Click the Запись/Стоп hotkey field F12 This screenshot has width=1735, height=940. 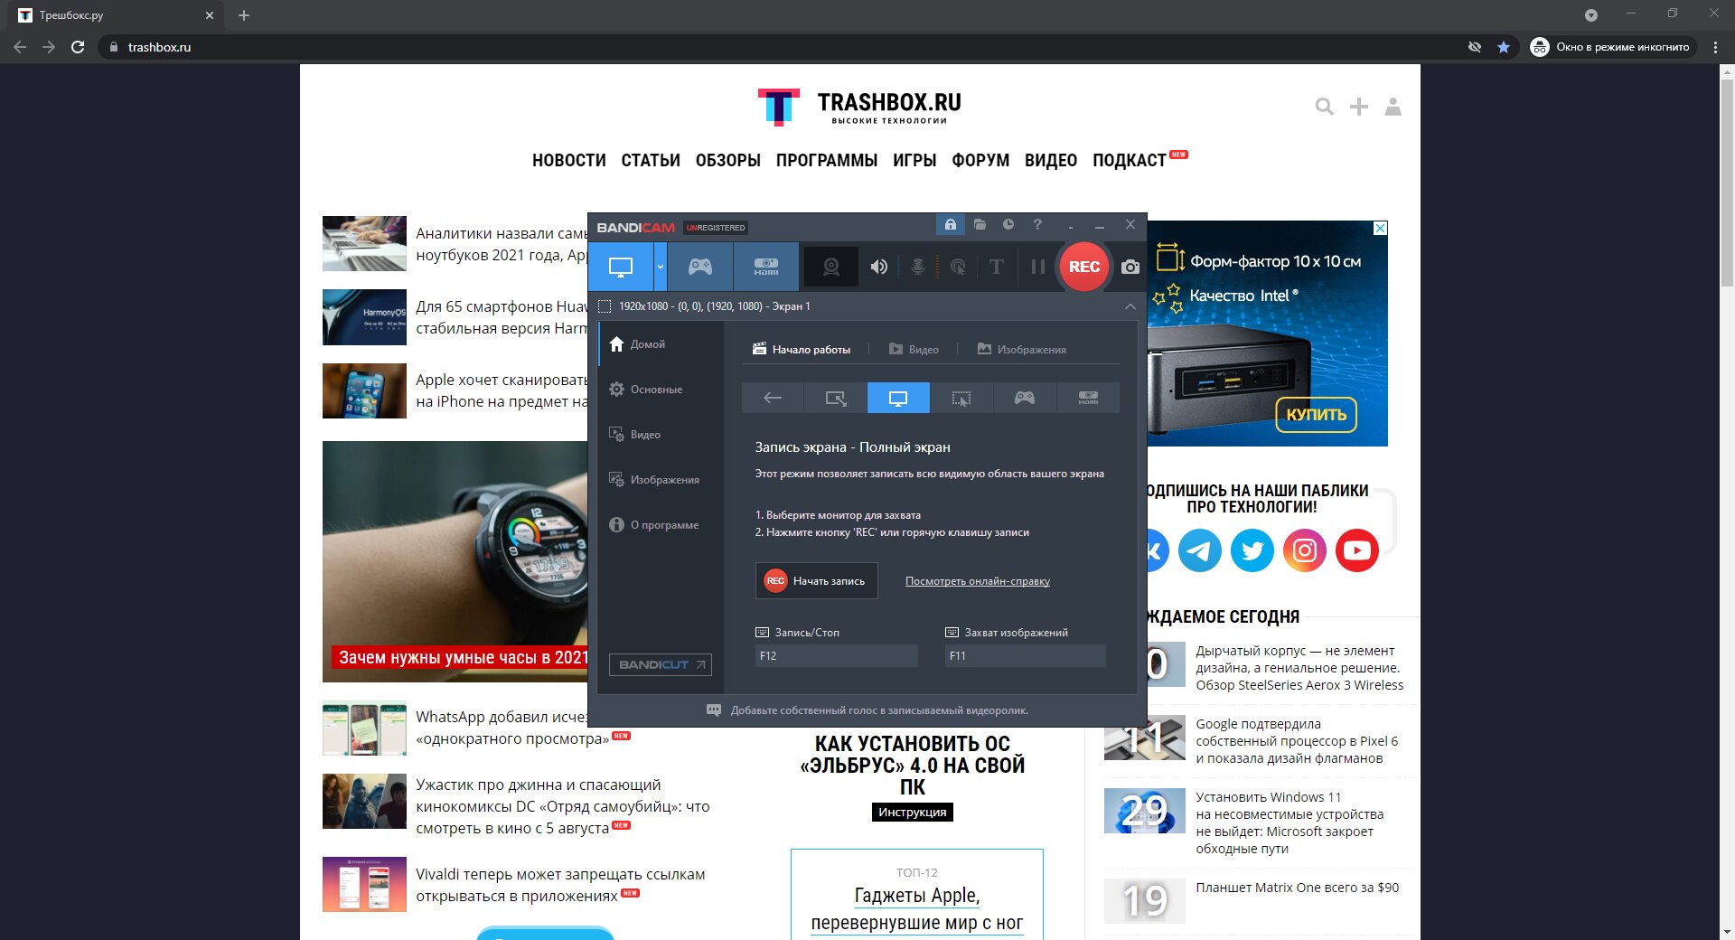pyautogui.click(x=837, y=656)
